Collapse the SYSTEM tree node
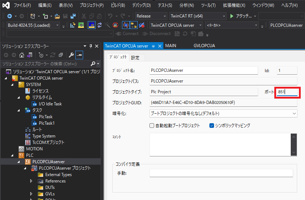The width and height of the screenshot is (305, 200). pos(12,85)
